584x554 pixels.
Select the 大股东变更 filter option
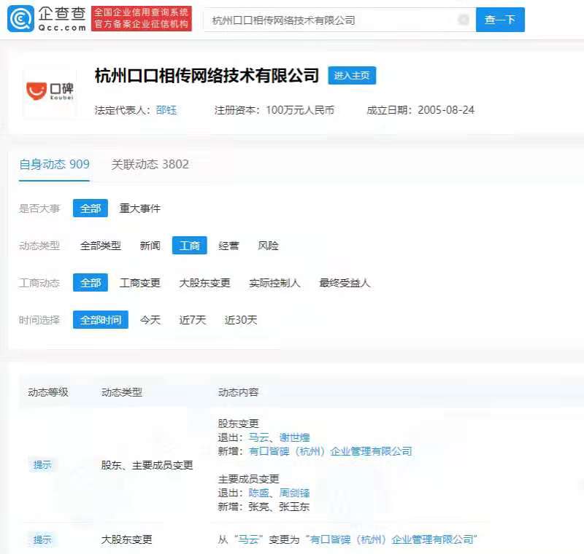(205, 283)
